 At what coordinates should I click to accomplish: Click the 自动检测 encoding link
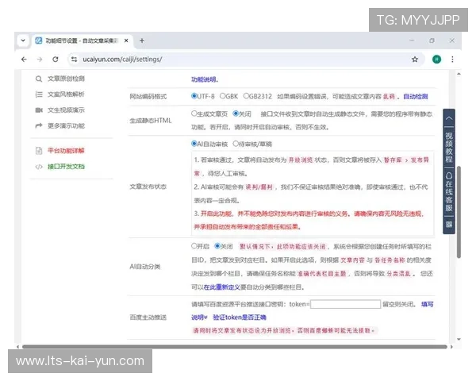pyautogui.click(x=420, y=96)
